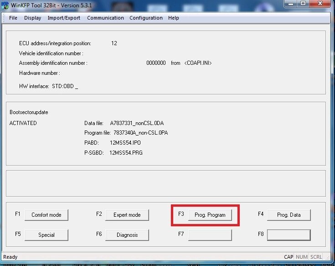
Task: Start Prog. Program flashing
Action: [210, 215]
